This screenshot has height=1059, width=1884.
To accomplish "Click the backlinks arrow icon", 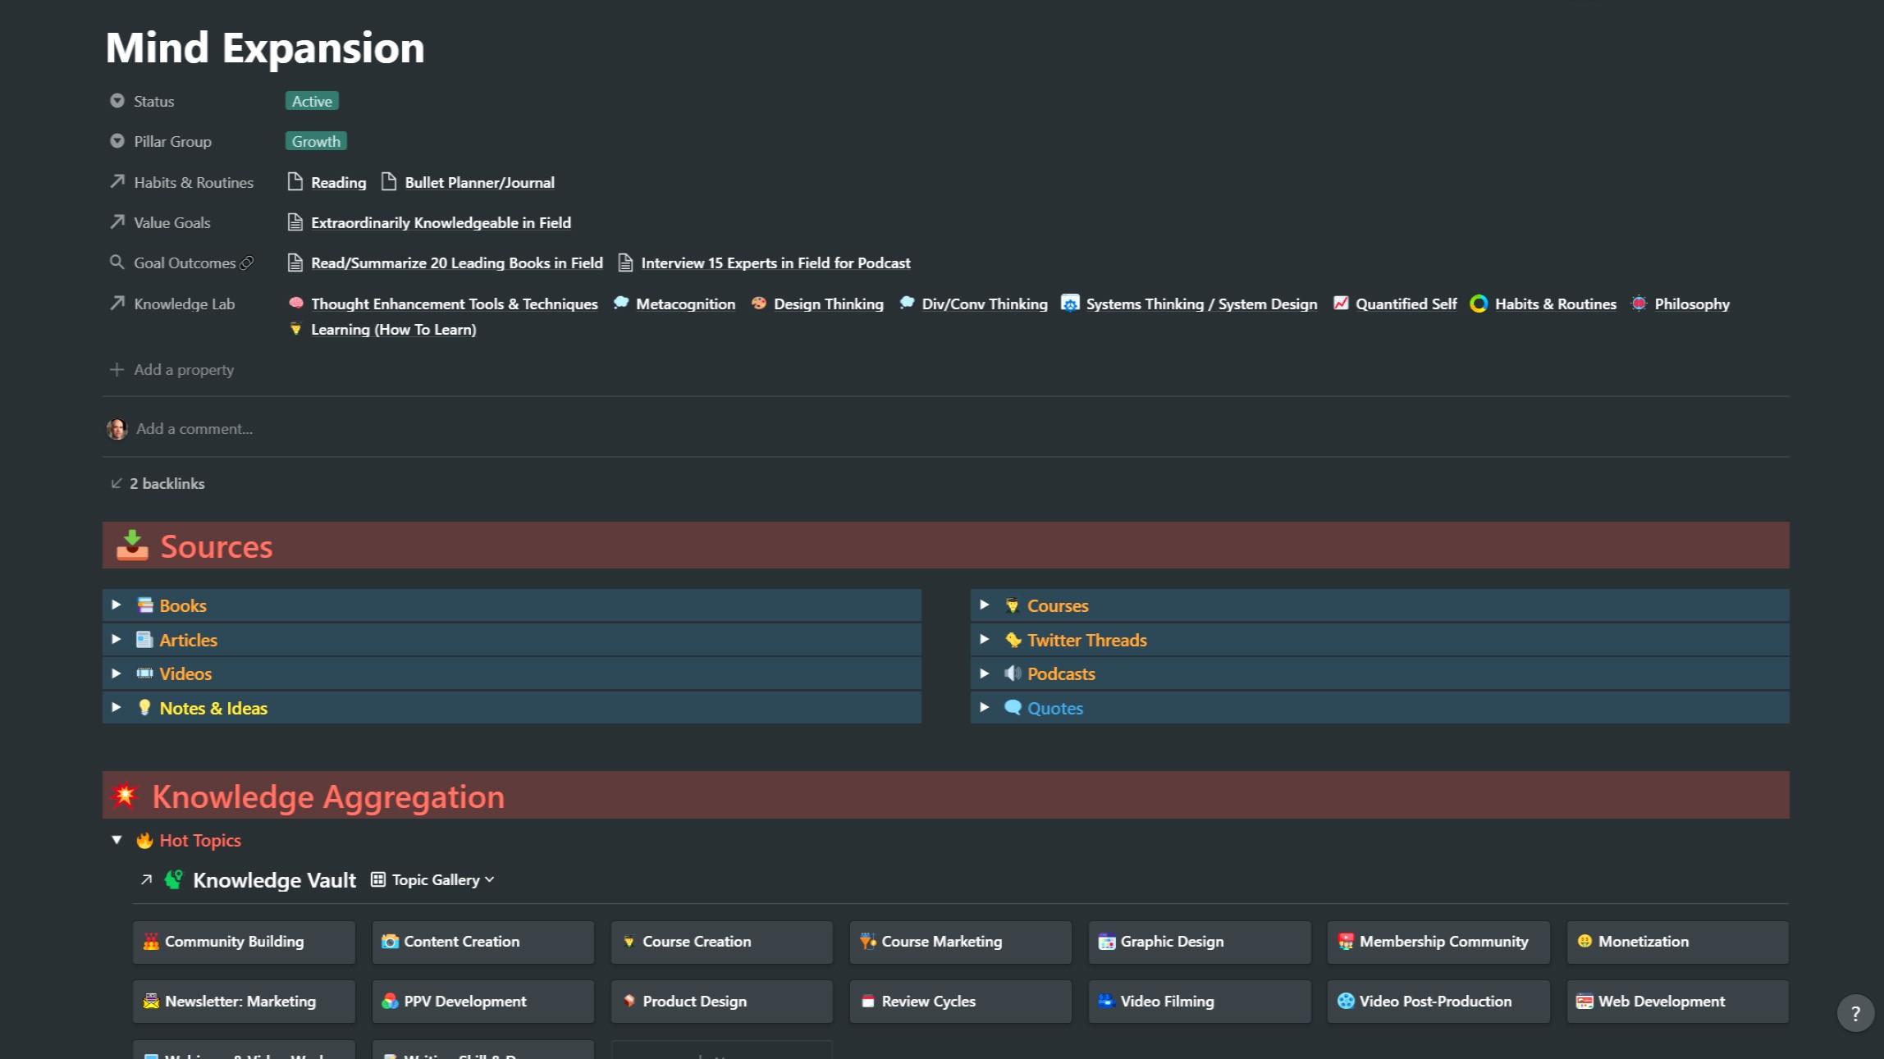I will tap(117, 483).
